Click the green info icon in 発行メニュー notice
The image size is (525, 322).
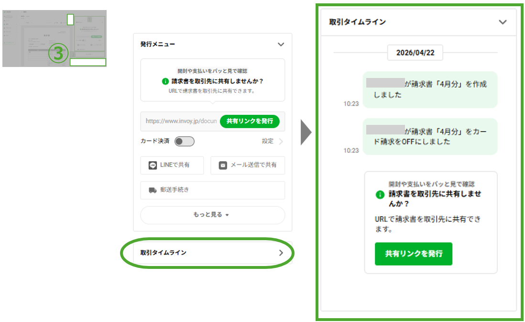[x=165, y=81]
